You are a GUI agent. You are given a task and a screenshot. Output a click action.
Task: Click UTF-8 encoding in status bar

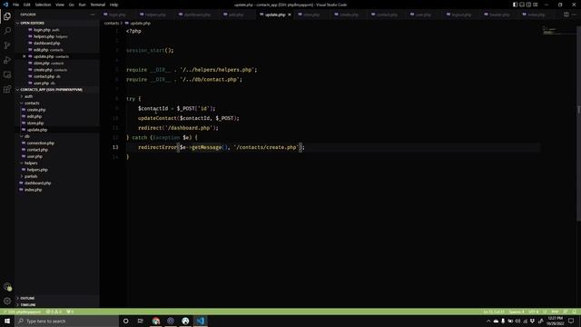pos(534,312)
